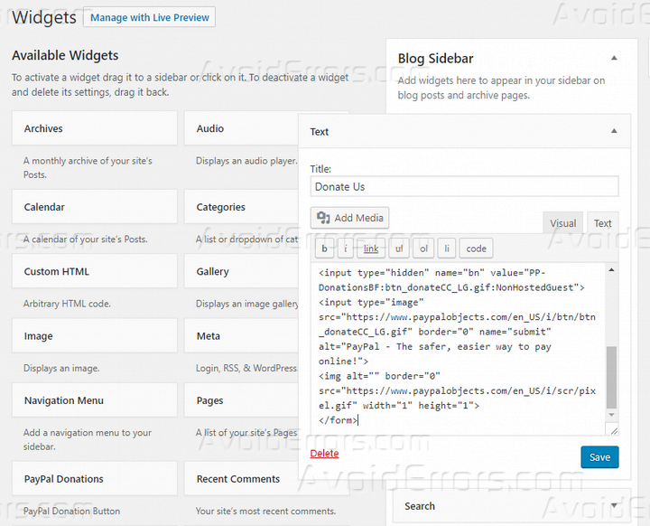
Task: Delete the Text widget
Action: pyautogui.click(x=324, y=454)
